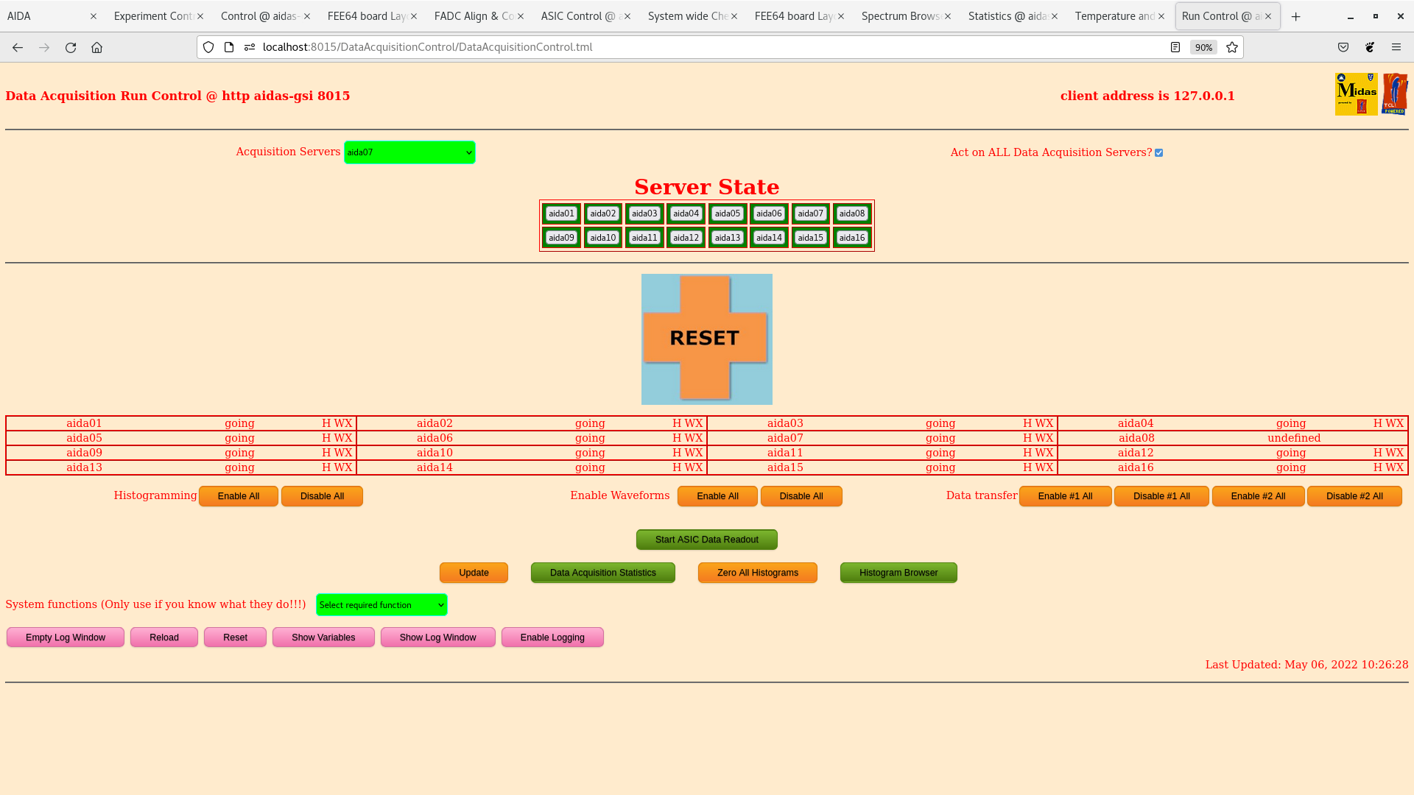Open Firefox application menu hamburger icon
This screenshot has height=795, width=1414.
pyautogui.click(x=1396, y=47)
